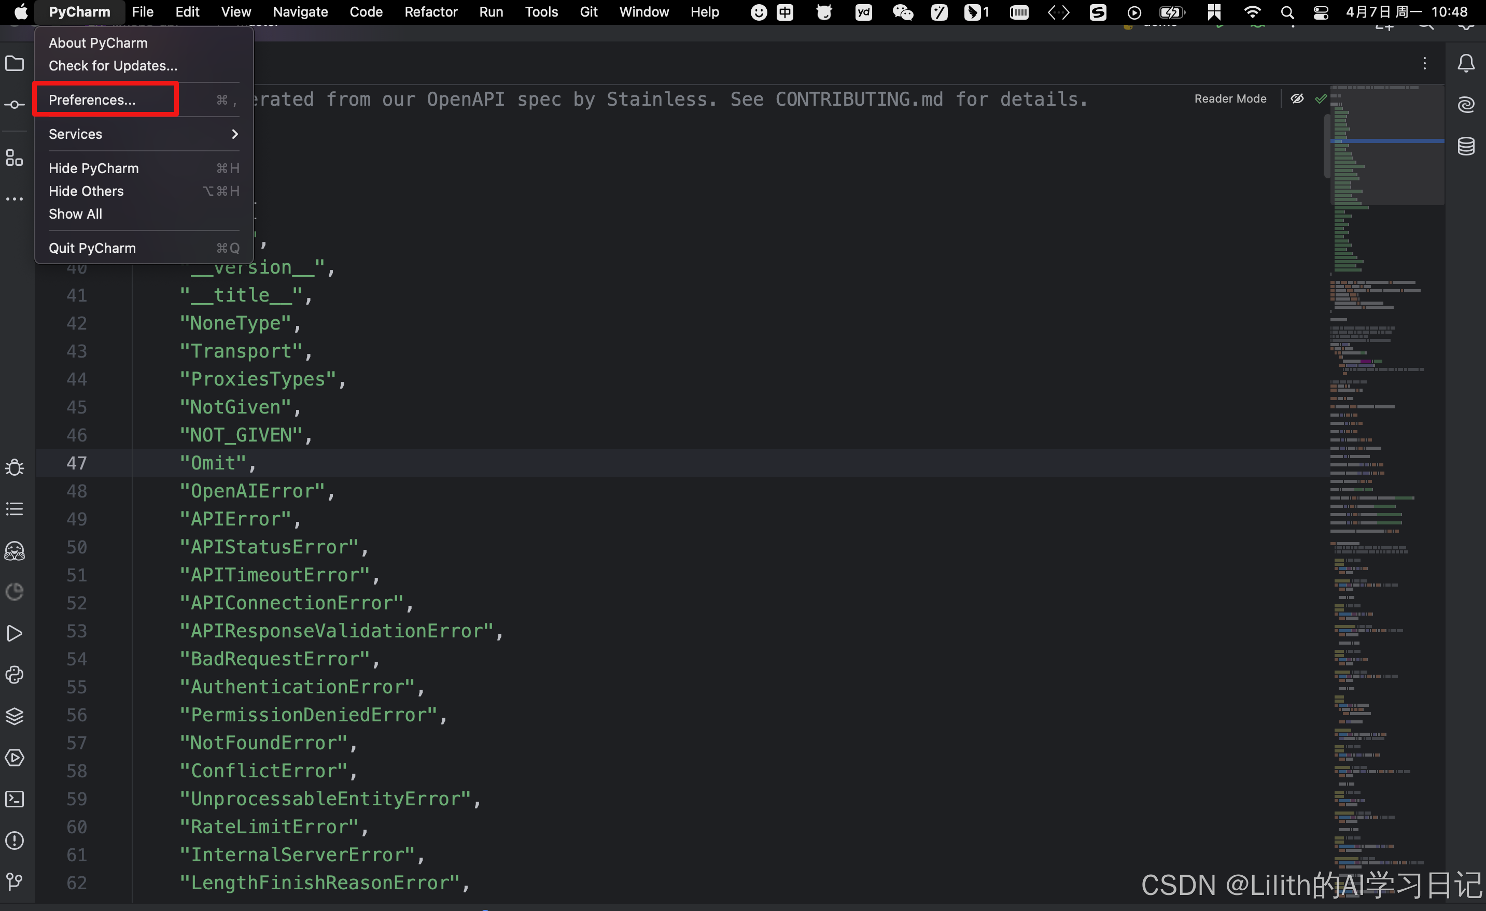Toggle Reader Mode in editor

click(1230, 99)
